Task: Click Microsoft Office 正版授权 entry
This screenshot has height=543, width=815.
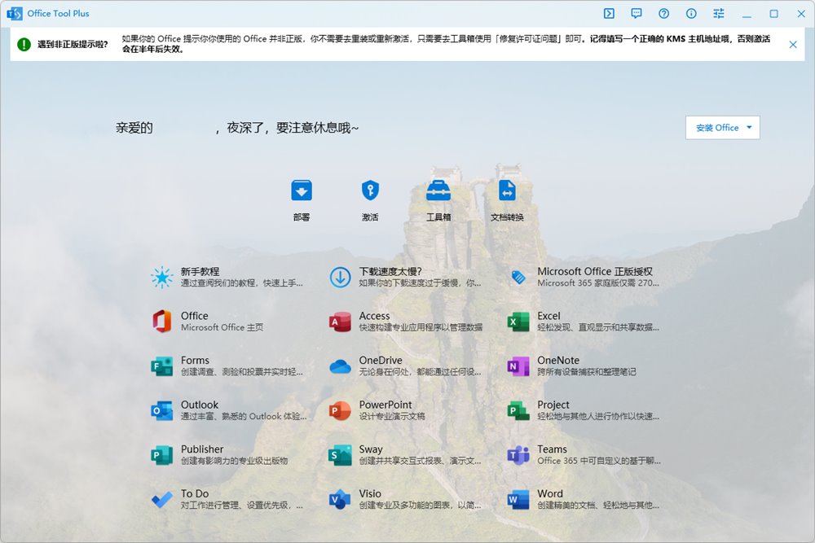Action: pos(594,272)
